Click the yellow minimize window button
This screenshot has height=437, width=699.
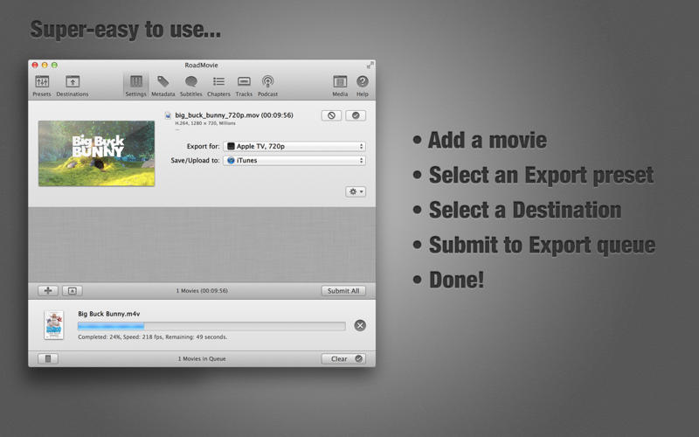[45, 65]
